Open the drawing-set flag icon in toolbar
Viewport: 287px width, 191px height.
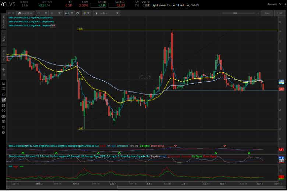point(85,13)
